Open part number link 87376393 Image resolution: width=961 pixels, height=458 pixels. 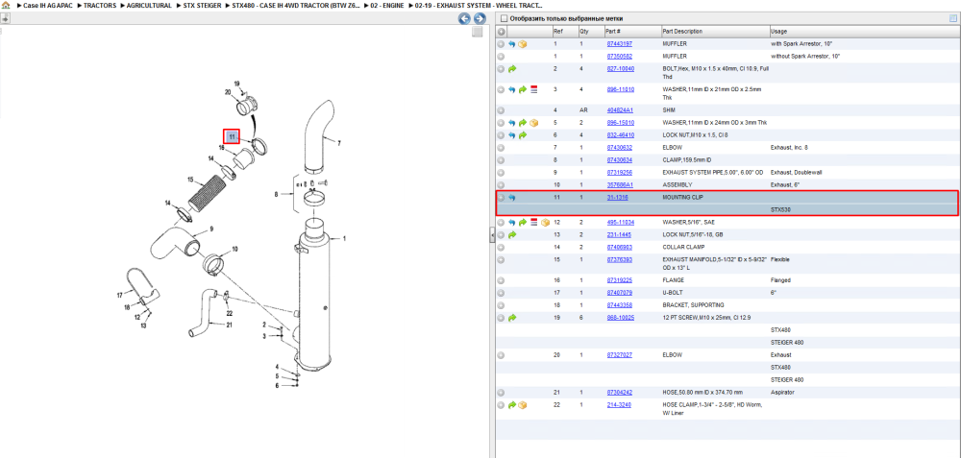pos(619,259)
